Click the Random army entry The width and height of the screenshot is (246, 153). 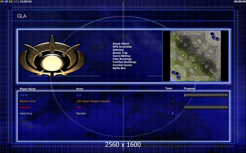tap(81, 113)
